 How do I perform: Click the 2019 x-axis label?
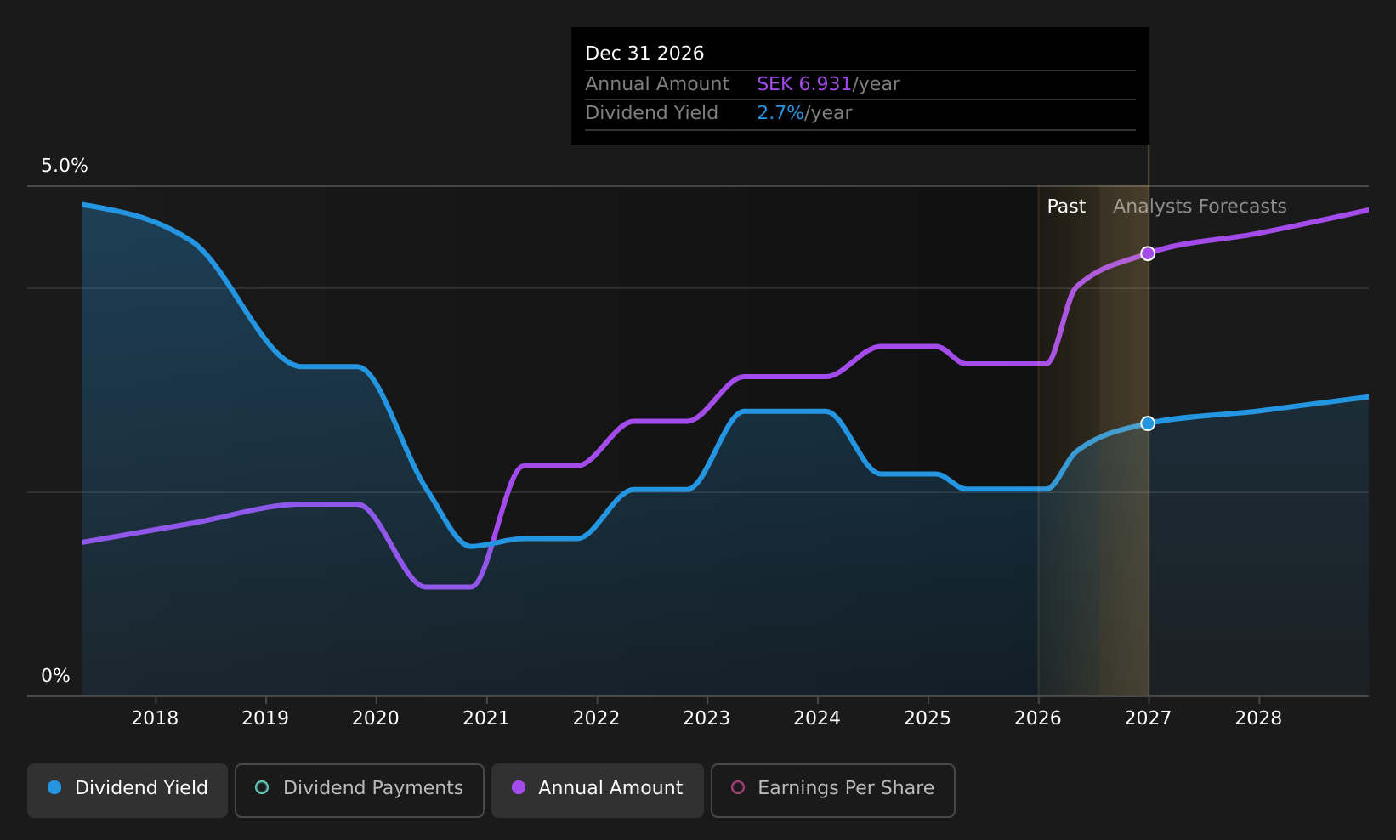click(x=265, y=718)
